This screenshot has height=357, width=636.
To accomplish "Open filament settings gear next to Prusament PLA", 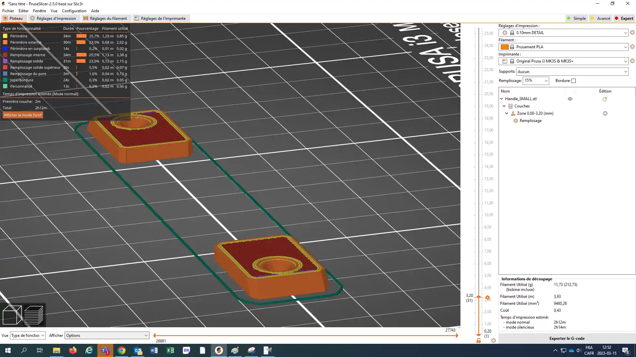I will [632, 47].
